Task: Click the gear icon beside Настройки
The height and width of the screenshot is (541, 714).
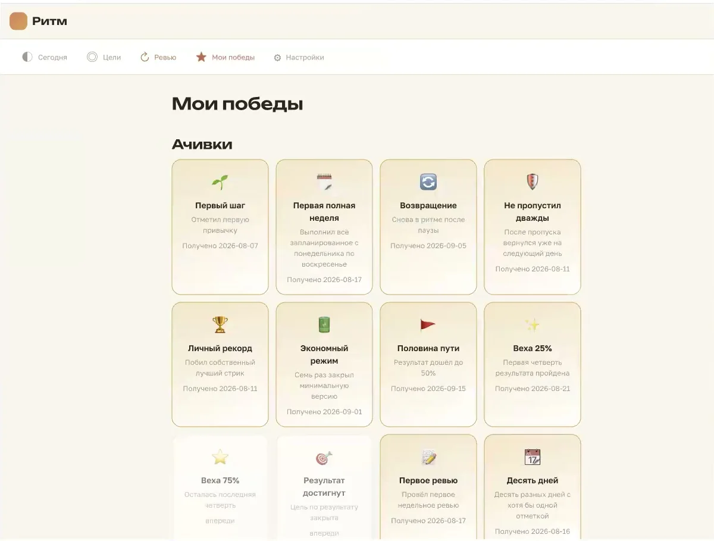Action: click(x=277, y=58)
